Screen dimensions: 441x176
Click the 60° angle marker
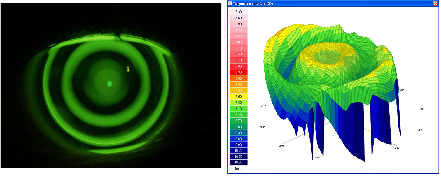coord(421,109)
